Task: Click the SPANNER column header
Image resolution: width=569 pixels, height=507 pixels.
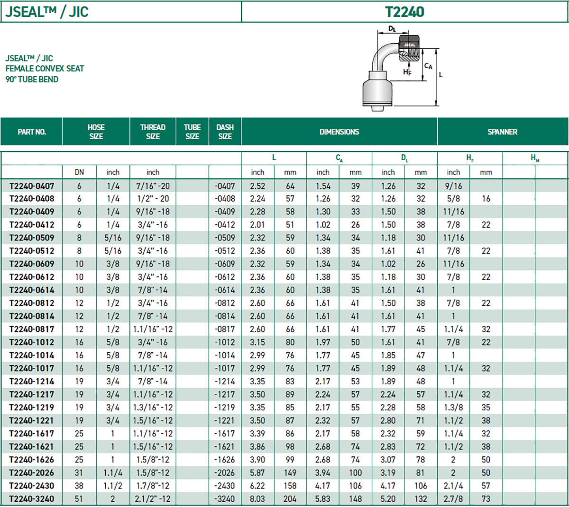Action: pos(503,132)
